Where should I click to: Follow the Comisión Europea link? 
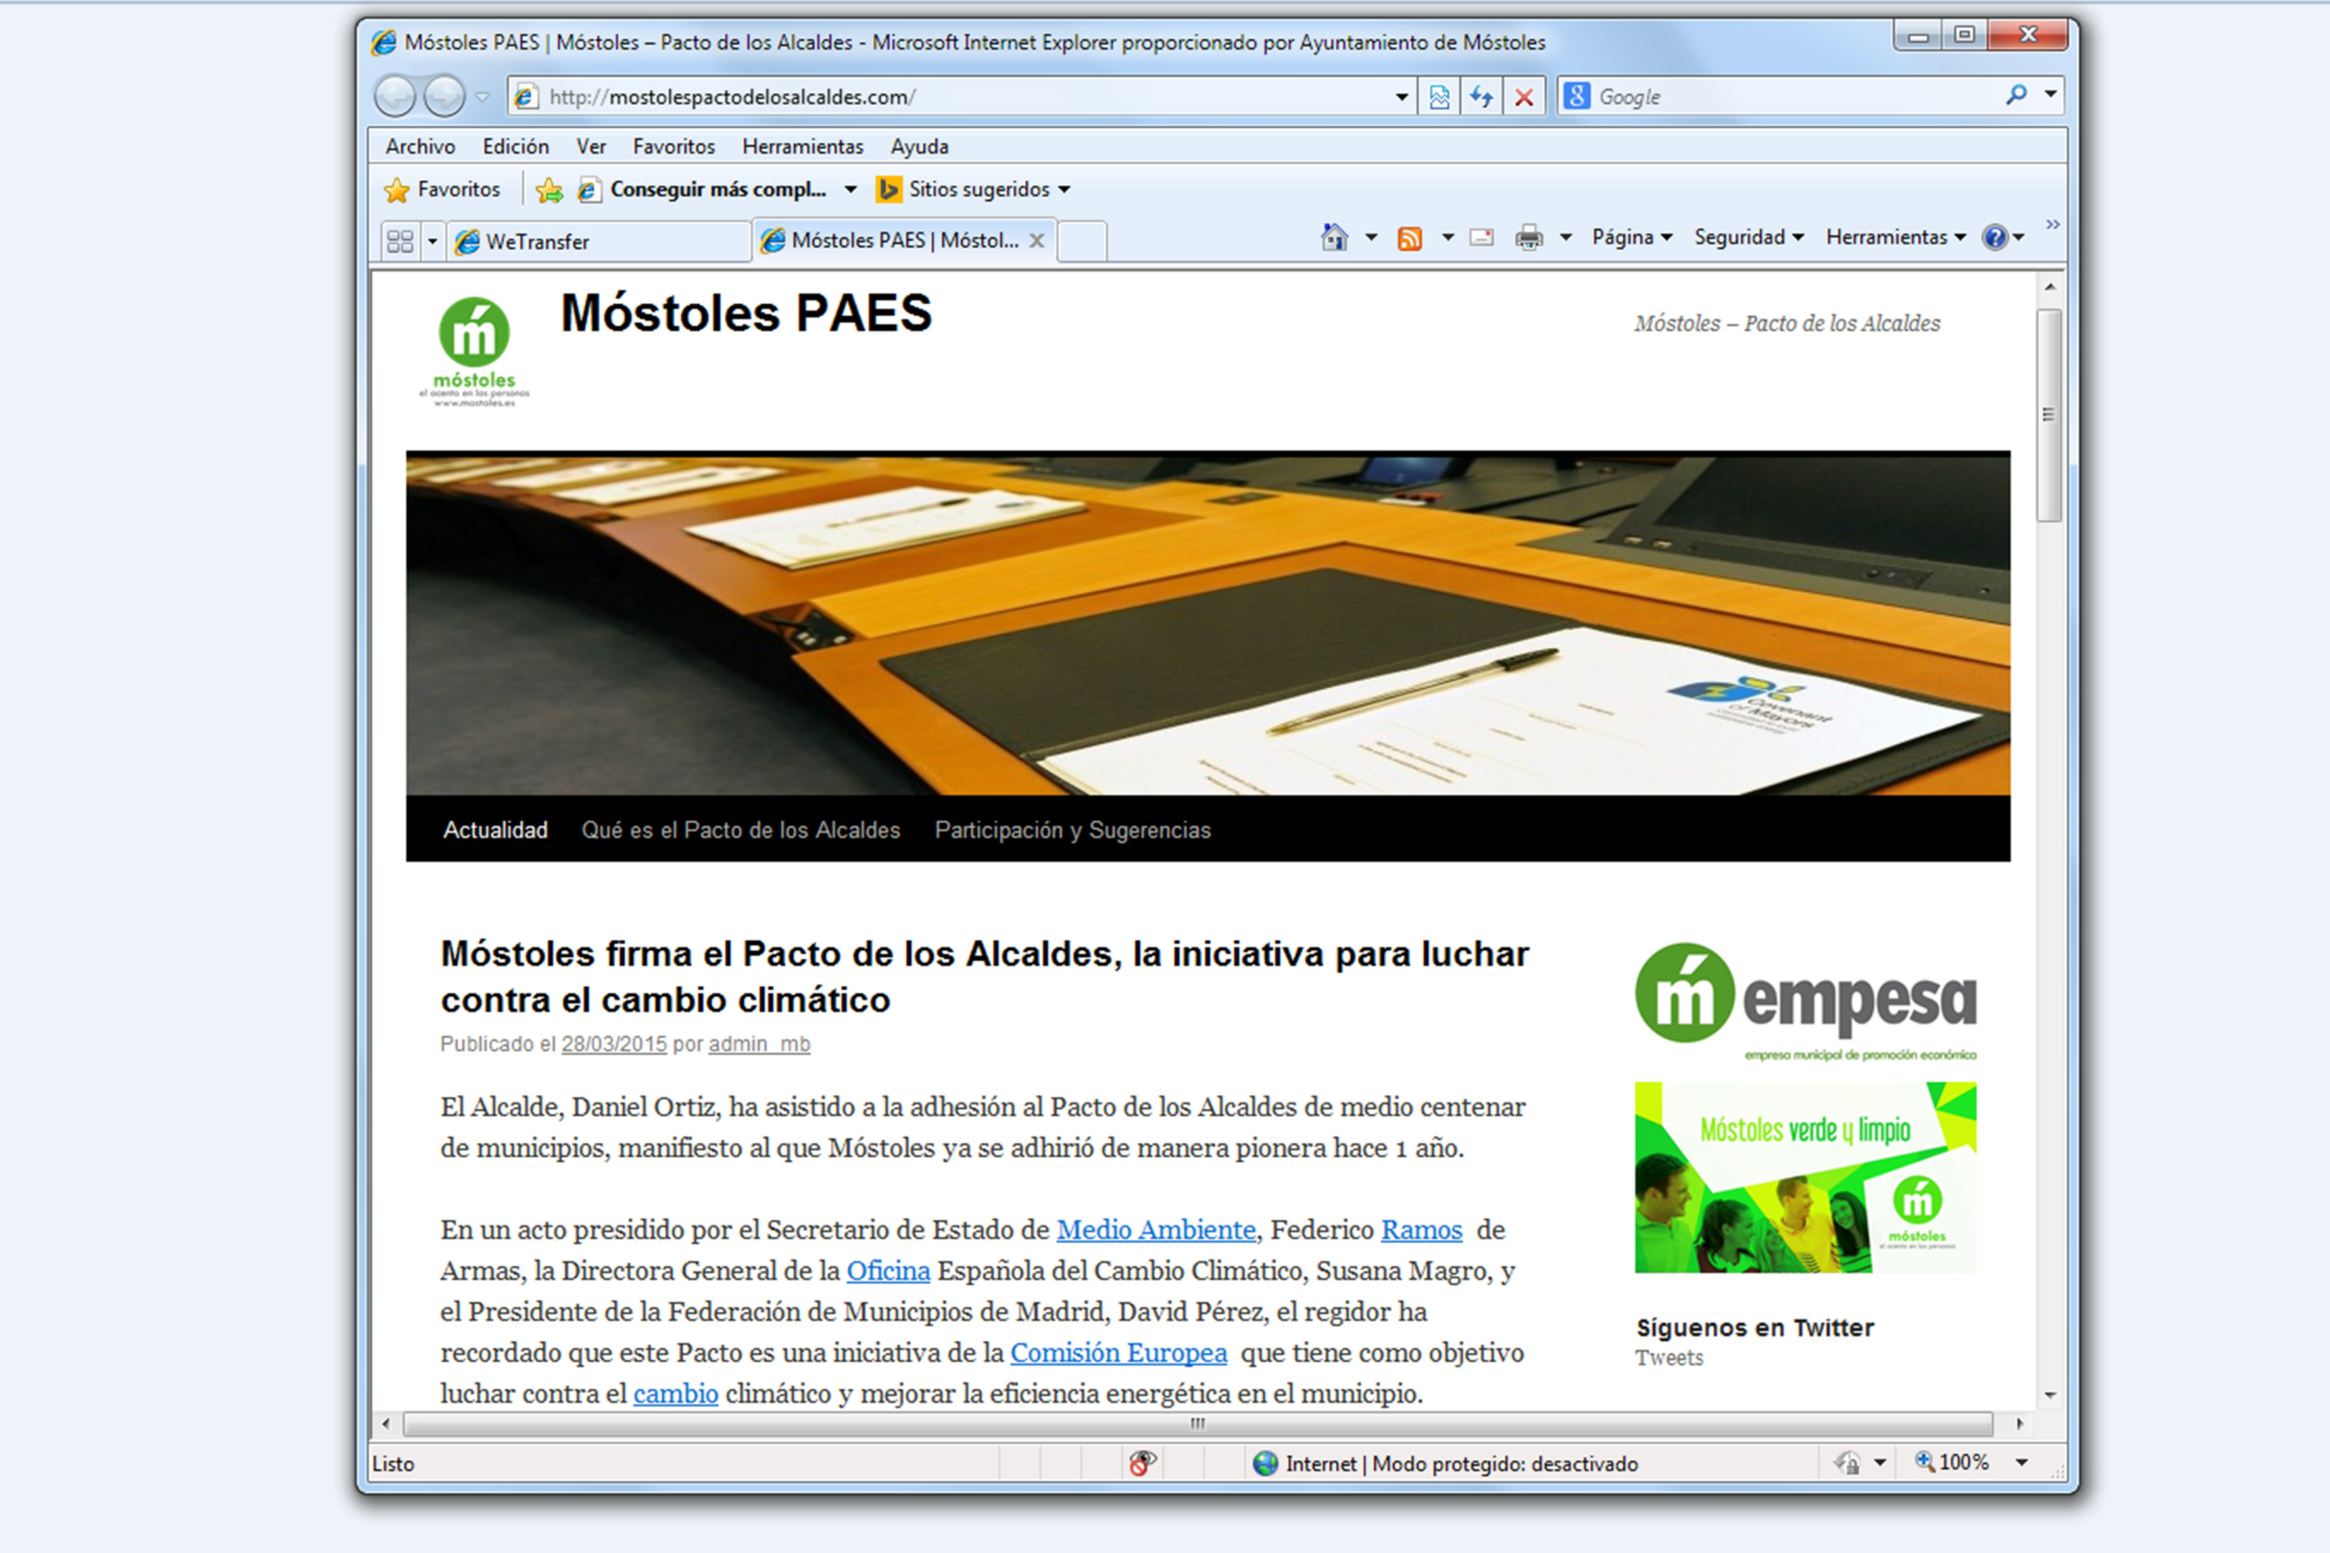(x=1117, y=1352)
